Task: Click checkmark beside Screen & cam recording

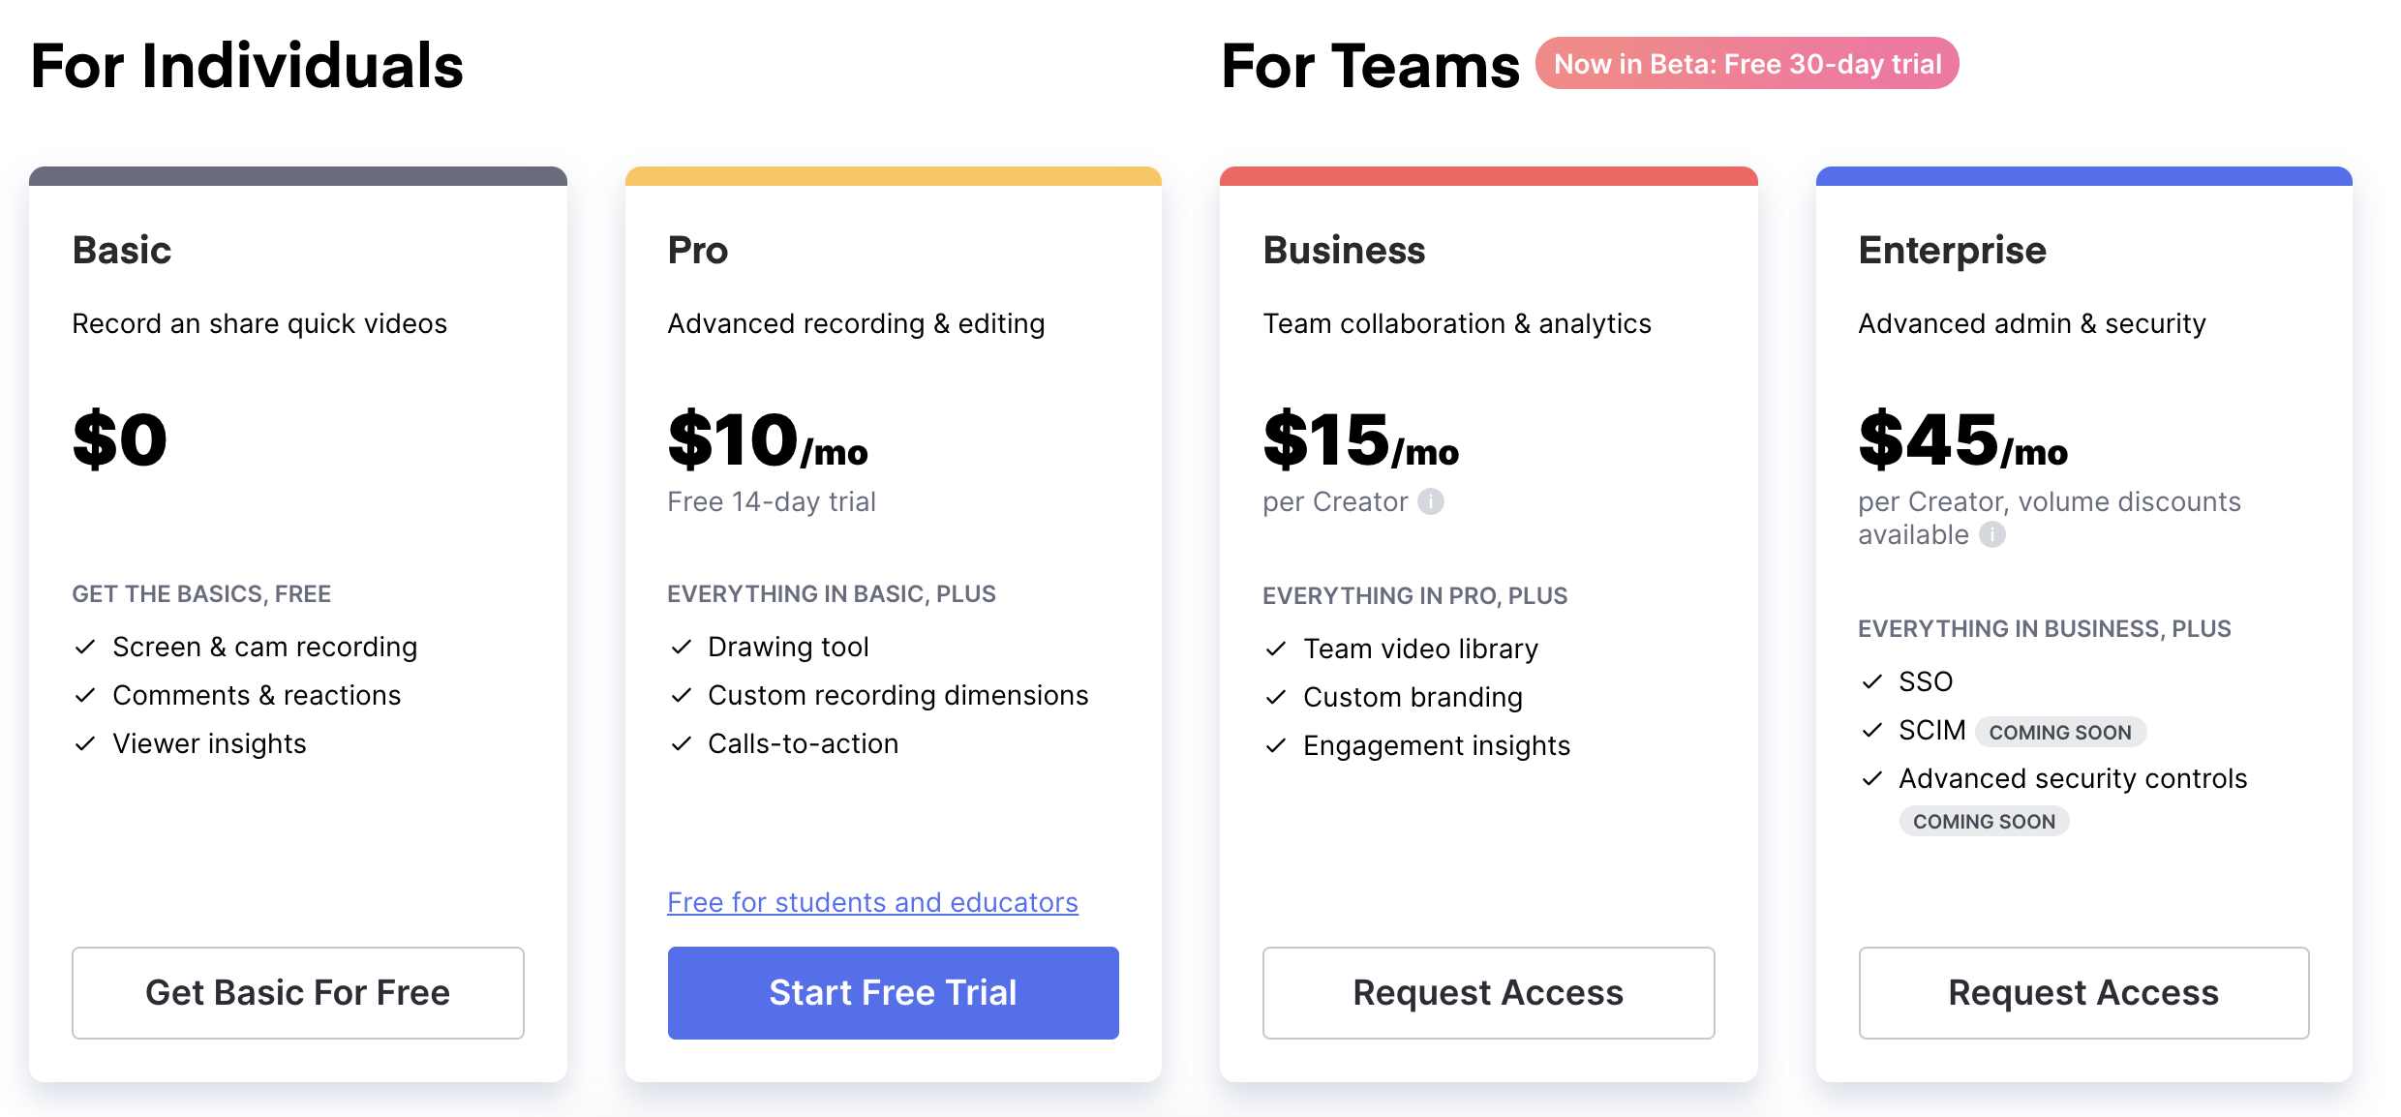Action: pos(85,647)
